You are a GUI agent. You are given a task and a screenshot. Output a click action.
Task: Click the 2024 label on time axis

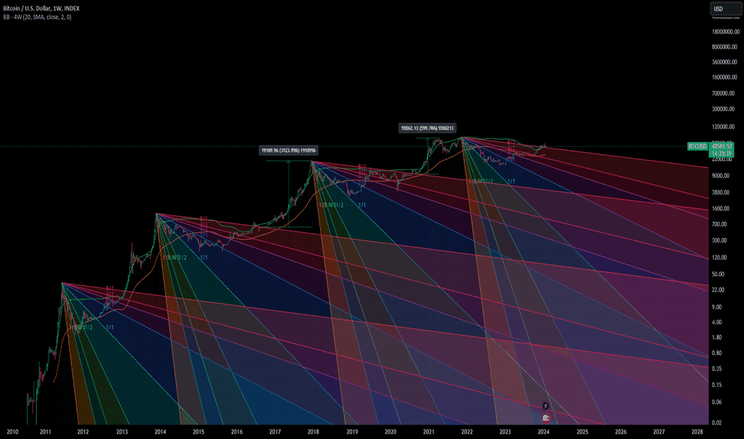(544, 432)
